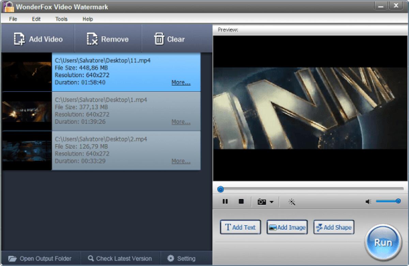Take a snapshot of the preview
409x266 pixels.
tap(261, 201)
